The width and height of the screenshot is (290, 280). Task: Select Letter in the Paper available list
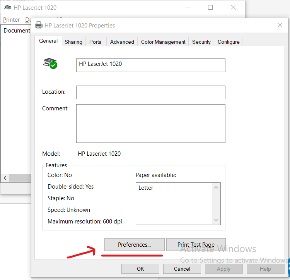pyautogui.click(x=146, y=188)
